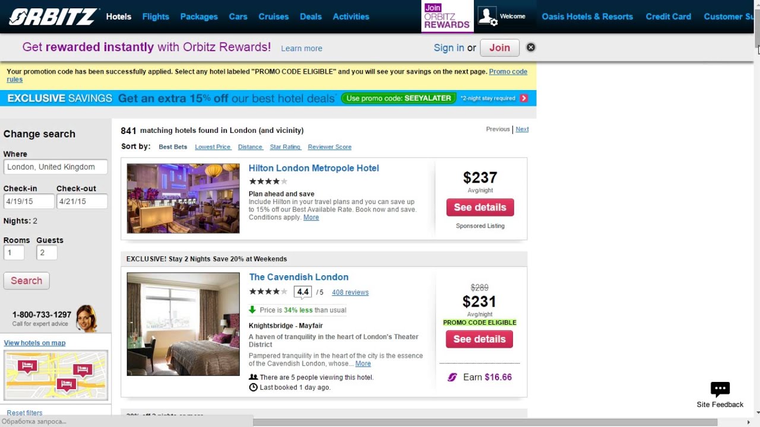760x427 pixels.
Task: Click the Orbucks Earn $16.66 icon
Action: (452, 377)
